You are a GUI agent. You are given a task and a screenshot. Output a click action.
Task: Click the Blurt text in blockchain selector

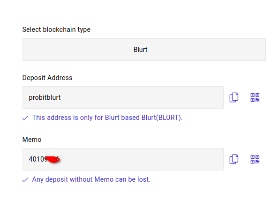coord(140,50)
